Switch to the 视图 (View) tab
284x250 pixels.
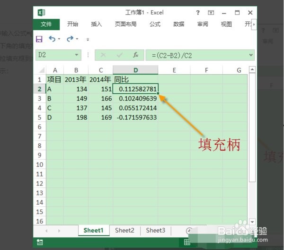[x=226, y=24]
